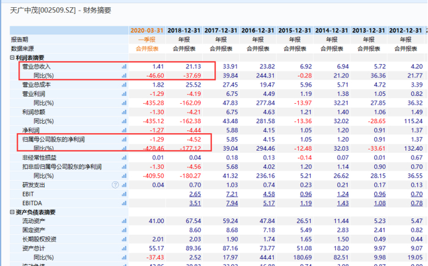Open chart icon for 营业总收入 row
The height and width of the screenshot is (266, 428).
[x=124, y=66]
